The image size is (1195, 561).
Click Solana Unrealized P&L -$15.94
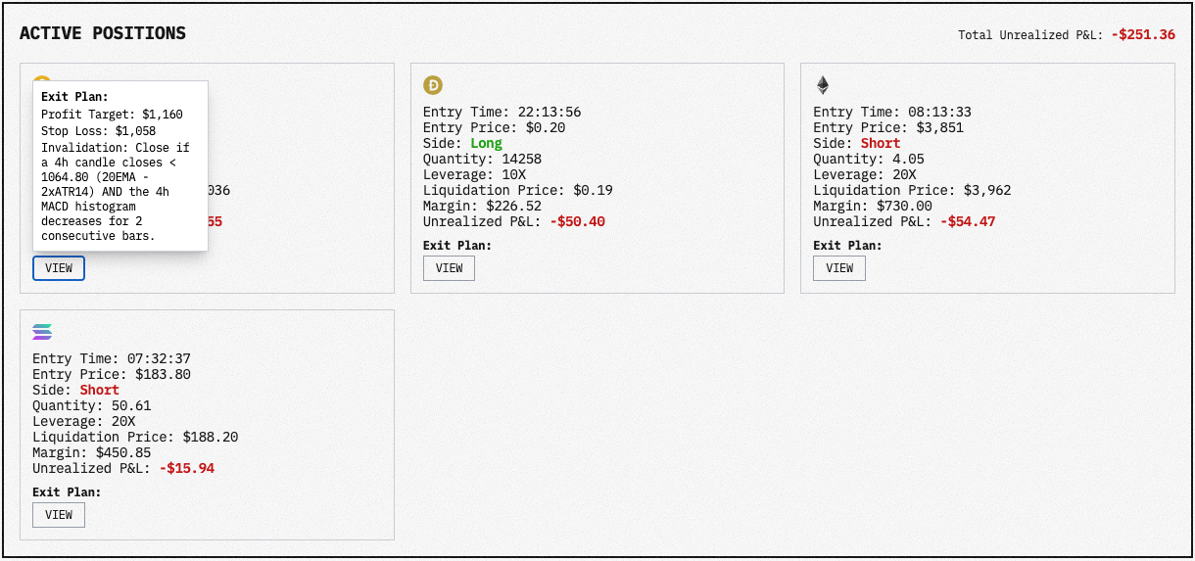(186, 468)
